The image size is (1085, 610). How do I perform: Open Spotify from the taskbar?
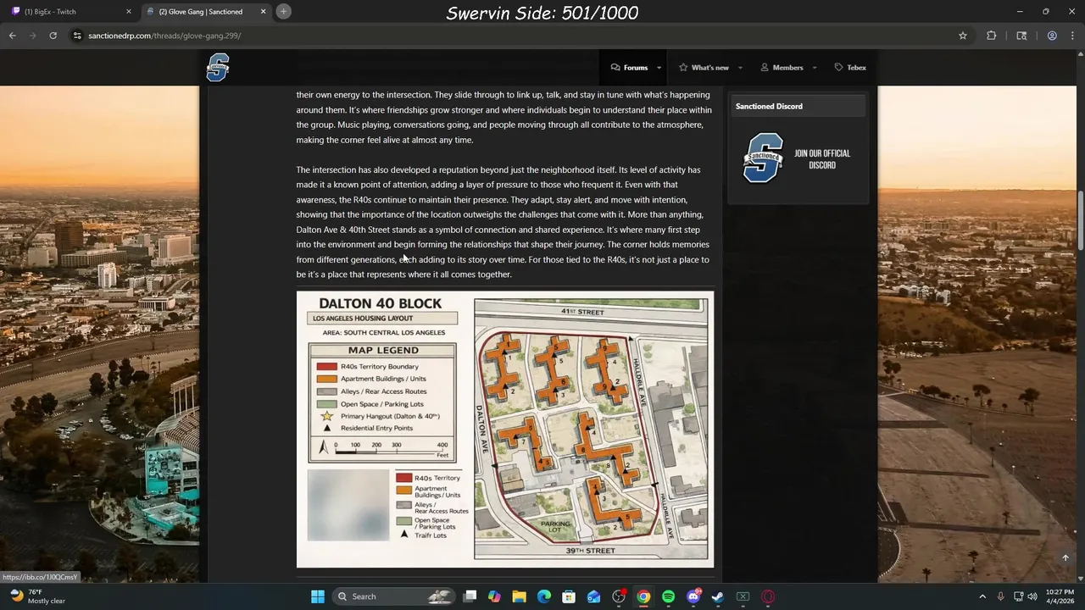(668, 596)
